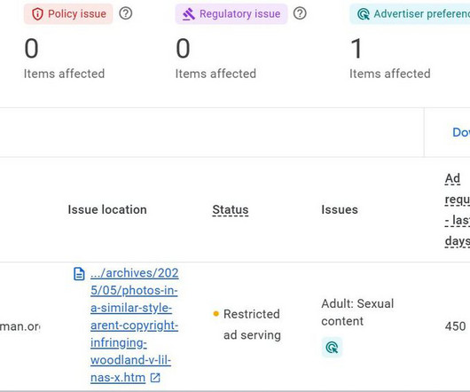The width and height of the screenshot is (470, 392).
Task: Select the Policy issue filter chip
Action: click(x=68, y=14)
